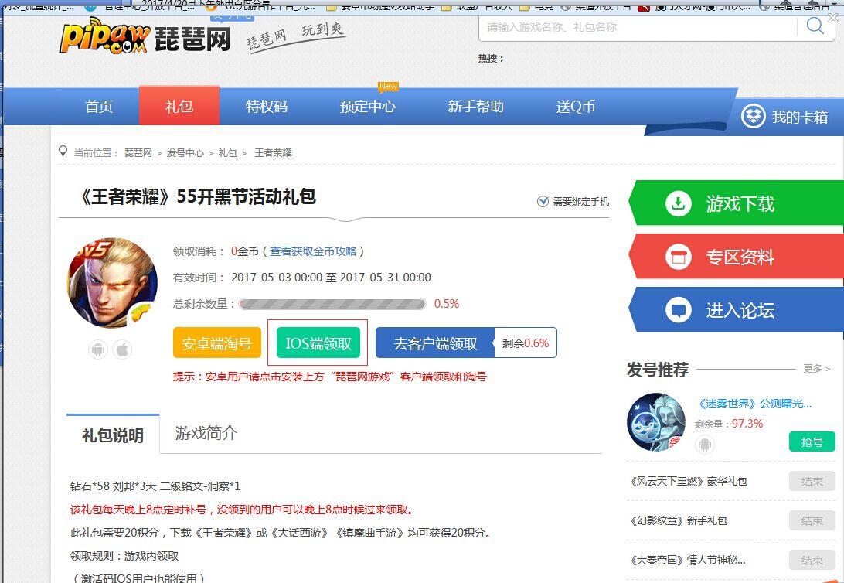This screenshot has height=583, width=844.
Task: Click the search magnifier icon
Action: point(815,26)
